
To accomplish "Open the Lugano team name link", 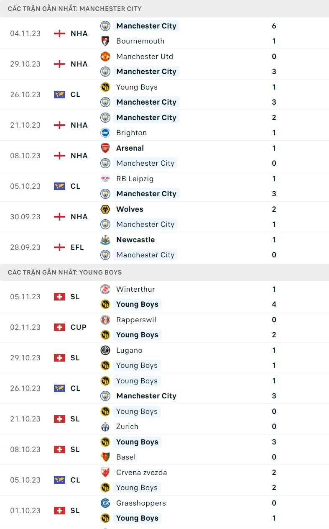I will point(129,350).
